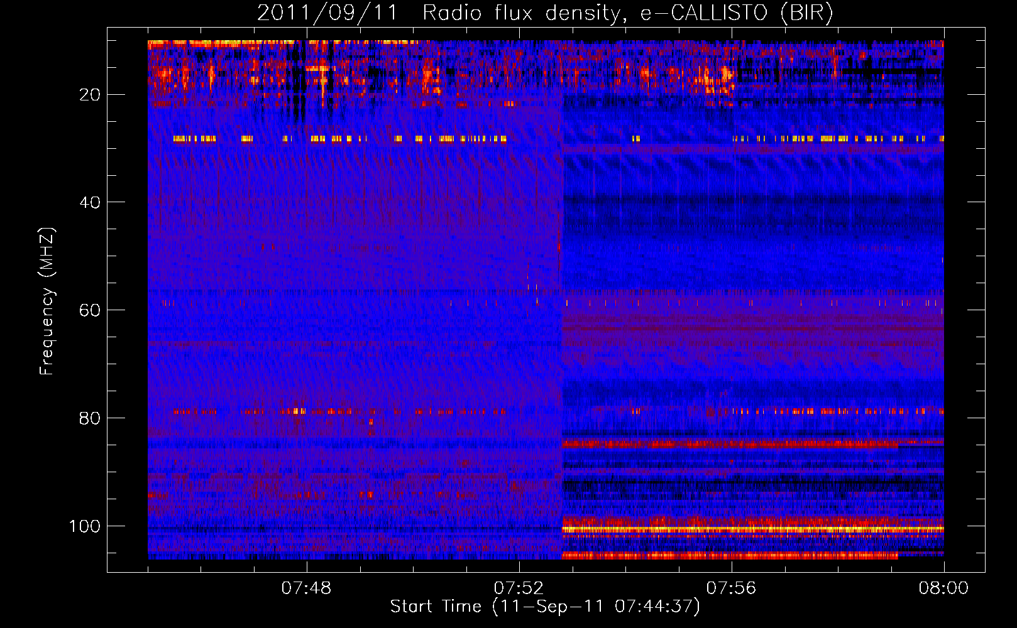1017x628 pixels.
Task: Click the 60 frequency tick label
Action: click(x=90, y=310)
